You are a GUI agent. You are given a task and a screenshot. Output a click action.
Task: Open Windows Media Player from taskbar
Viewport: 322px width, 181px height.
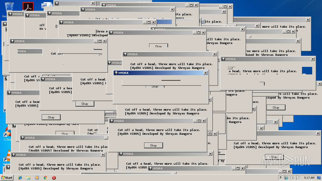[x=37, y=178]
